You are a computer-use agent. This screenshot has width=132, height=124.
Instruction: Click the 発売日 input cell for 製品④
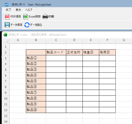[x=107, y=75]
